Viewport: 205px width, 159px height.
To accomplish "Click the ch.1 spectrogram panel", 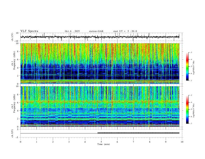I will tap(100, 63).
